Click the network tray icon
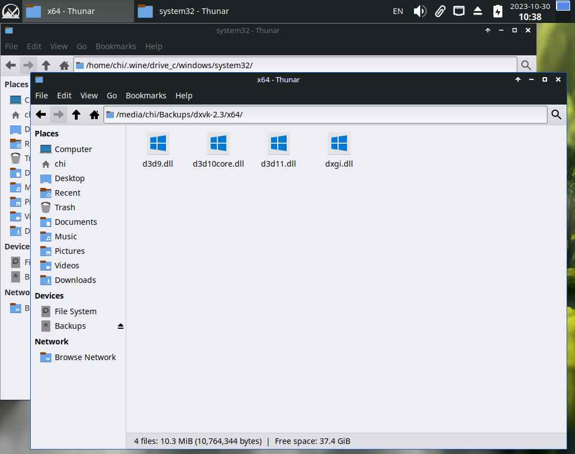 pos(458,11)
